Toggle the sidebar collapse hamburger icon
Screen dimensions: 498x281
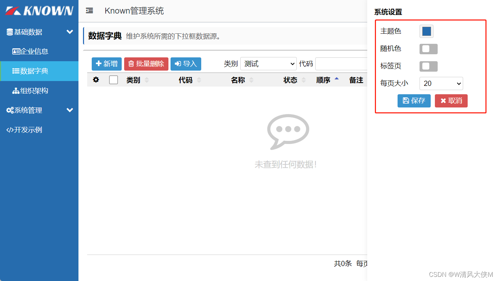click(x=90, y=11)
